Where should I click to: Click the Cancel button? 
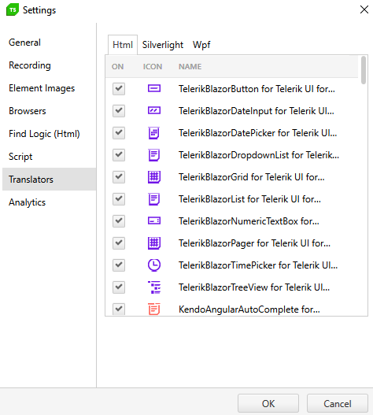(338, 404)
